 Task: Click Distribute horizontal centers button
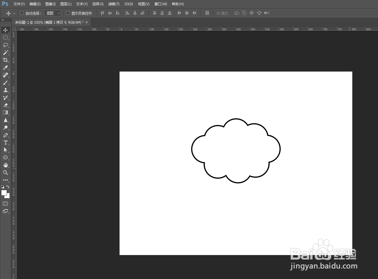point(187,13)
